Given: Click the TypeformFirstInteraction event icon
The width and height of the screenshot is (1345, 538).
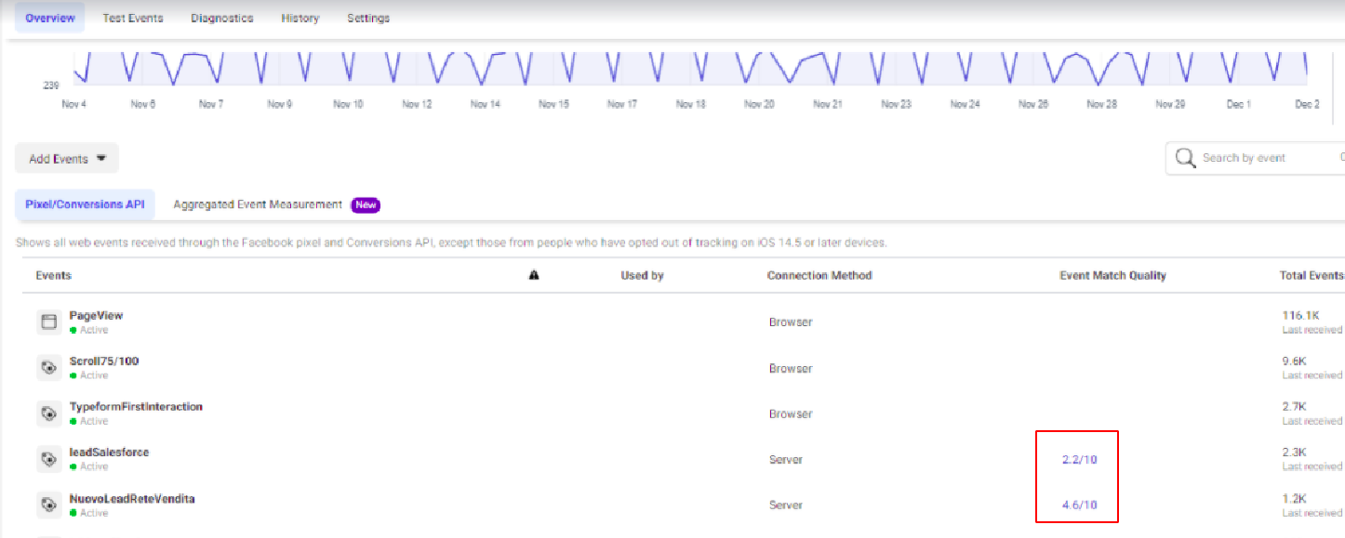Looking at the screenshot, I should [x=48, y=413].
